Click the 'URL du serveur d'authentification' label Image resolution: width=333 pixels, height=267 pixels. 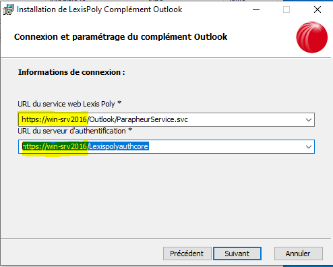[75, 131]
